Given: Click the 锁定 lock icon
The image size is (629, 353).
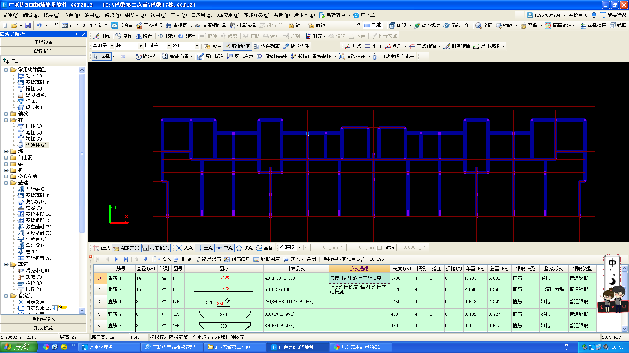Looking at the screenshot, I should [x=297, y=25].
